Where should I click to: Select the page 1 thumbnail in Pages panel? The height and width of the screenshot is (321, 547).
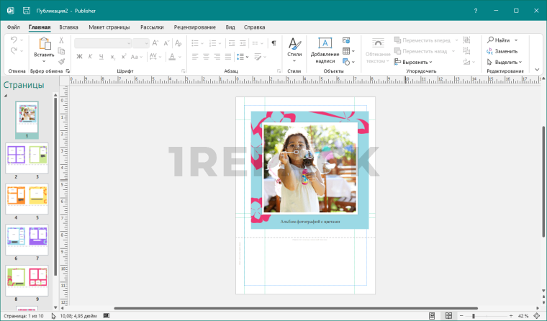click(x=27, y=117)
